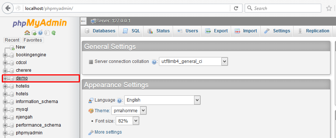Open the phpMyAdmin documentation help icon

[x=40, y=33]
